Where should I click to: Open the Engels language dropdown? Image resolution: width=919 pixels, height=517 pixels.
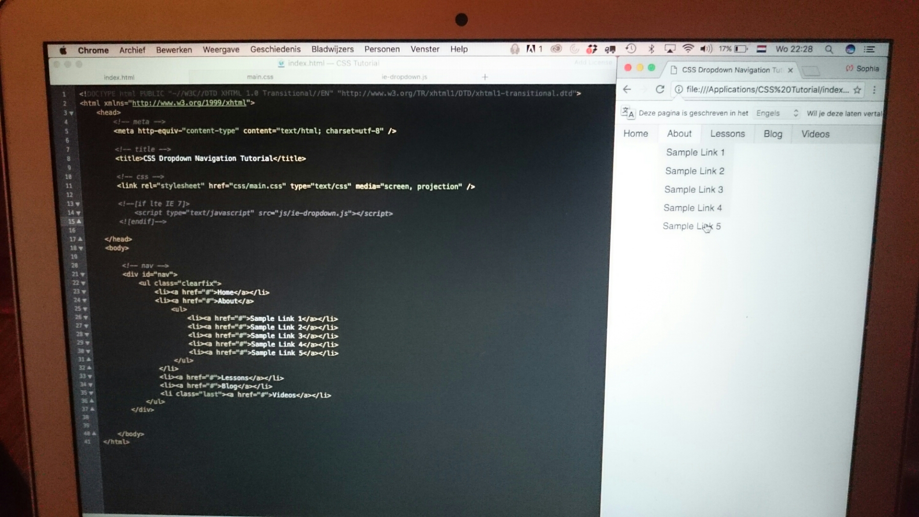click(777, 113)
